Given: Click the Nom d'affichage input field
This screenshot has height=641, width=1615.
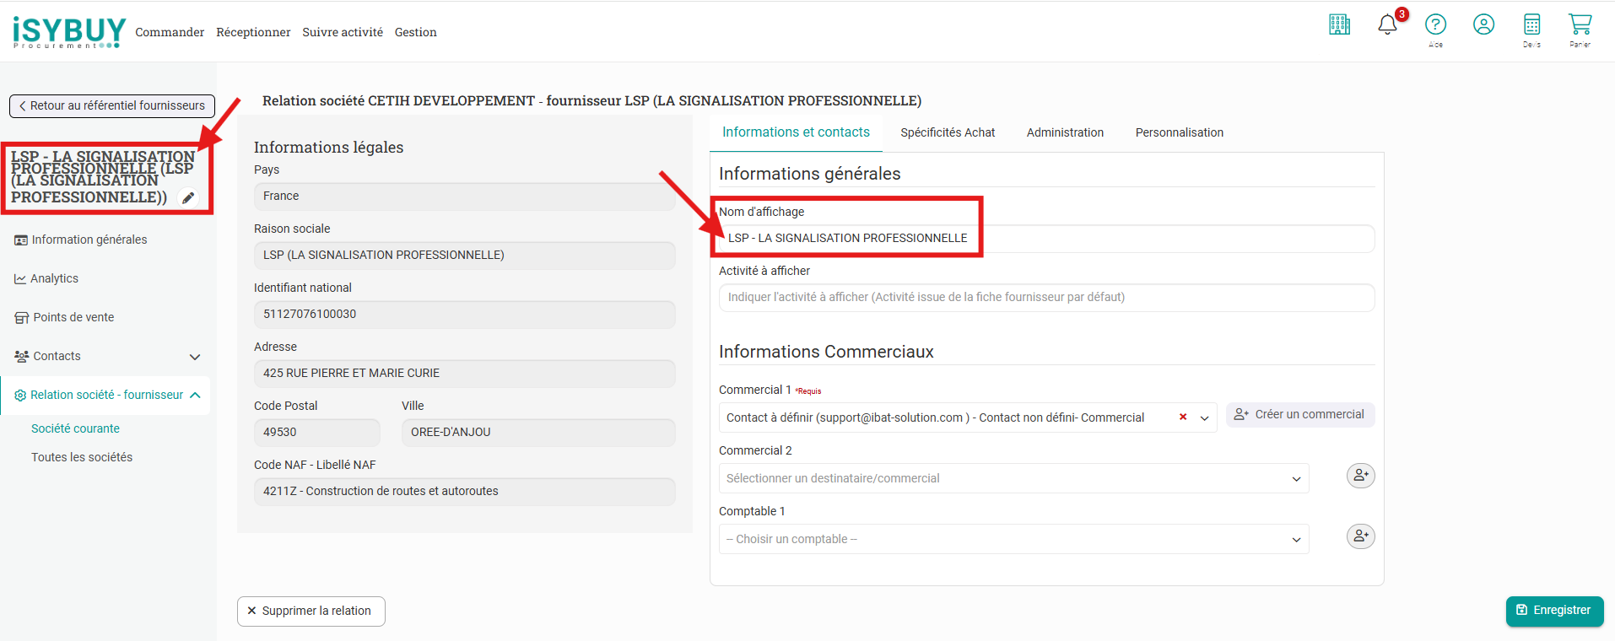Looking at the screenshot, I should [x=1046, y=239].
